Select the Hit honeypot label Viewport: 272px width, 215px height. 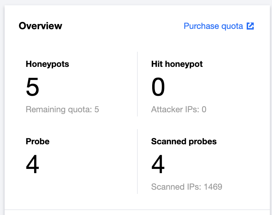point(177,64)
